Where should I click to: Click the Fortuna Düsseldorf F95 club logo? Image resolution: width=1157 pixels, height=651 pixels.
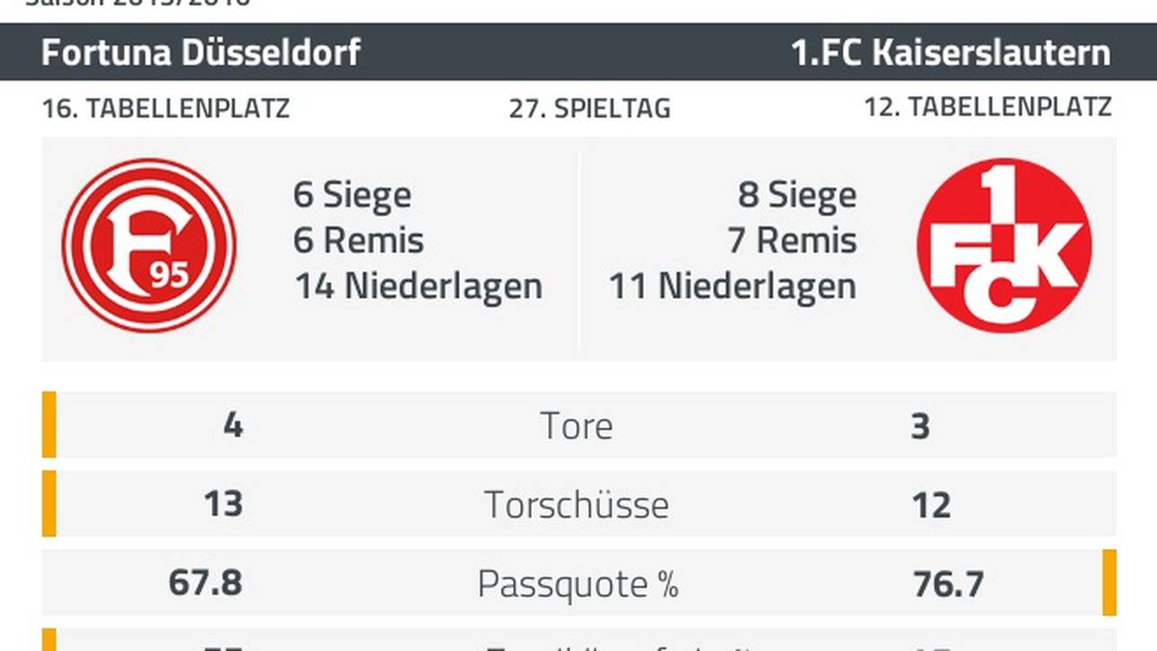pos(149,246)
